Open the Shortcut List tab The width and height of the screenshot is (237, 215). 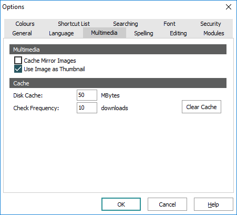click(74, 24)
